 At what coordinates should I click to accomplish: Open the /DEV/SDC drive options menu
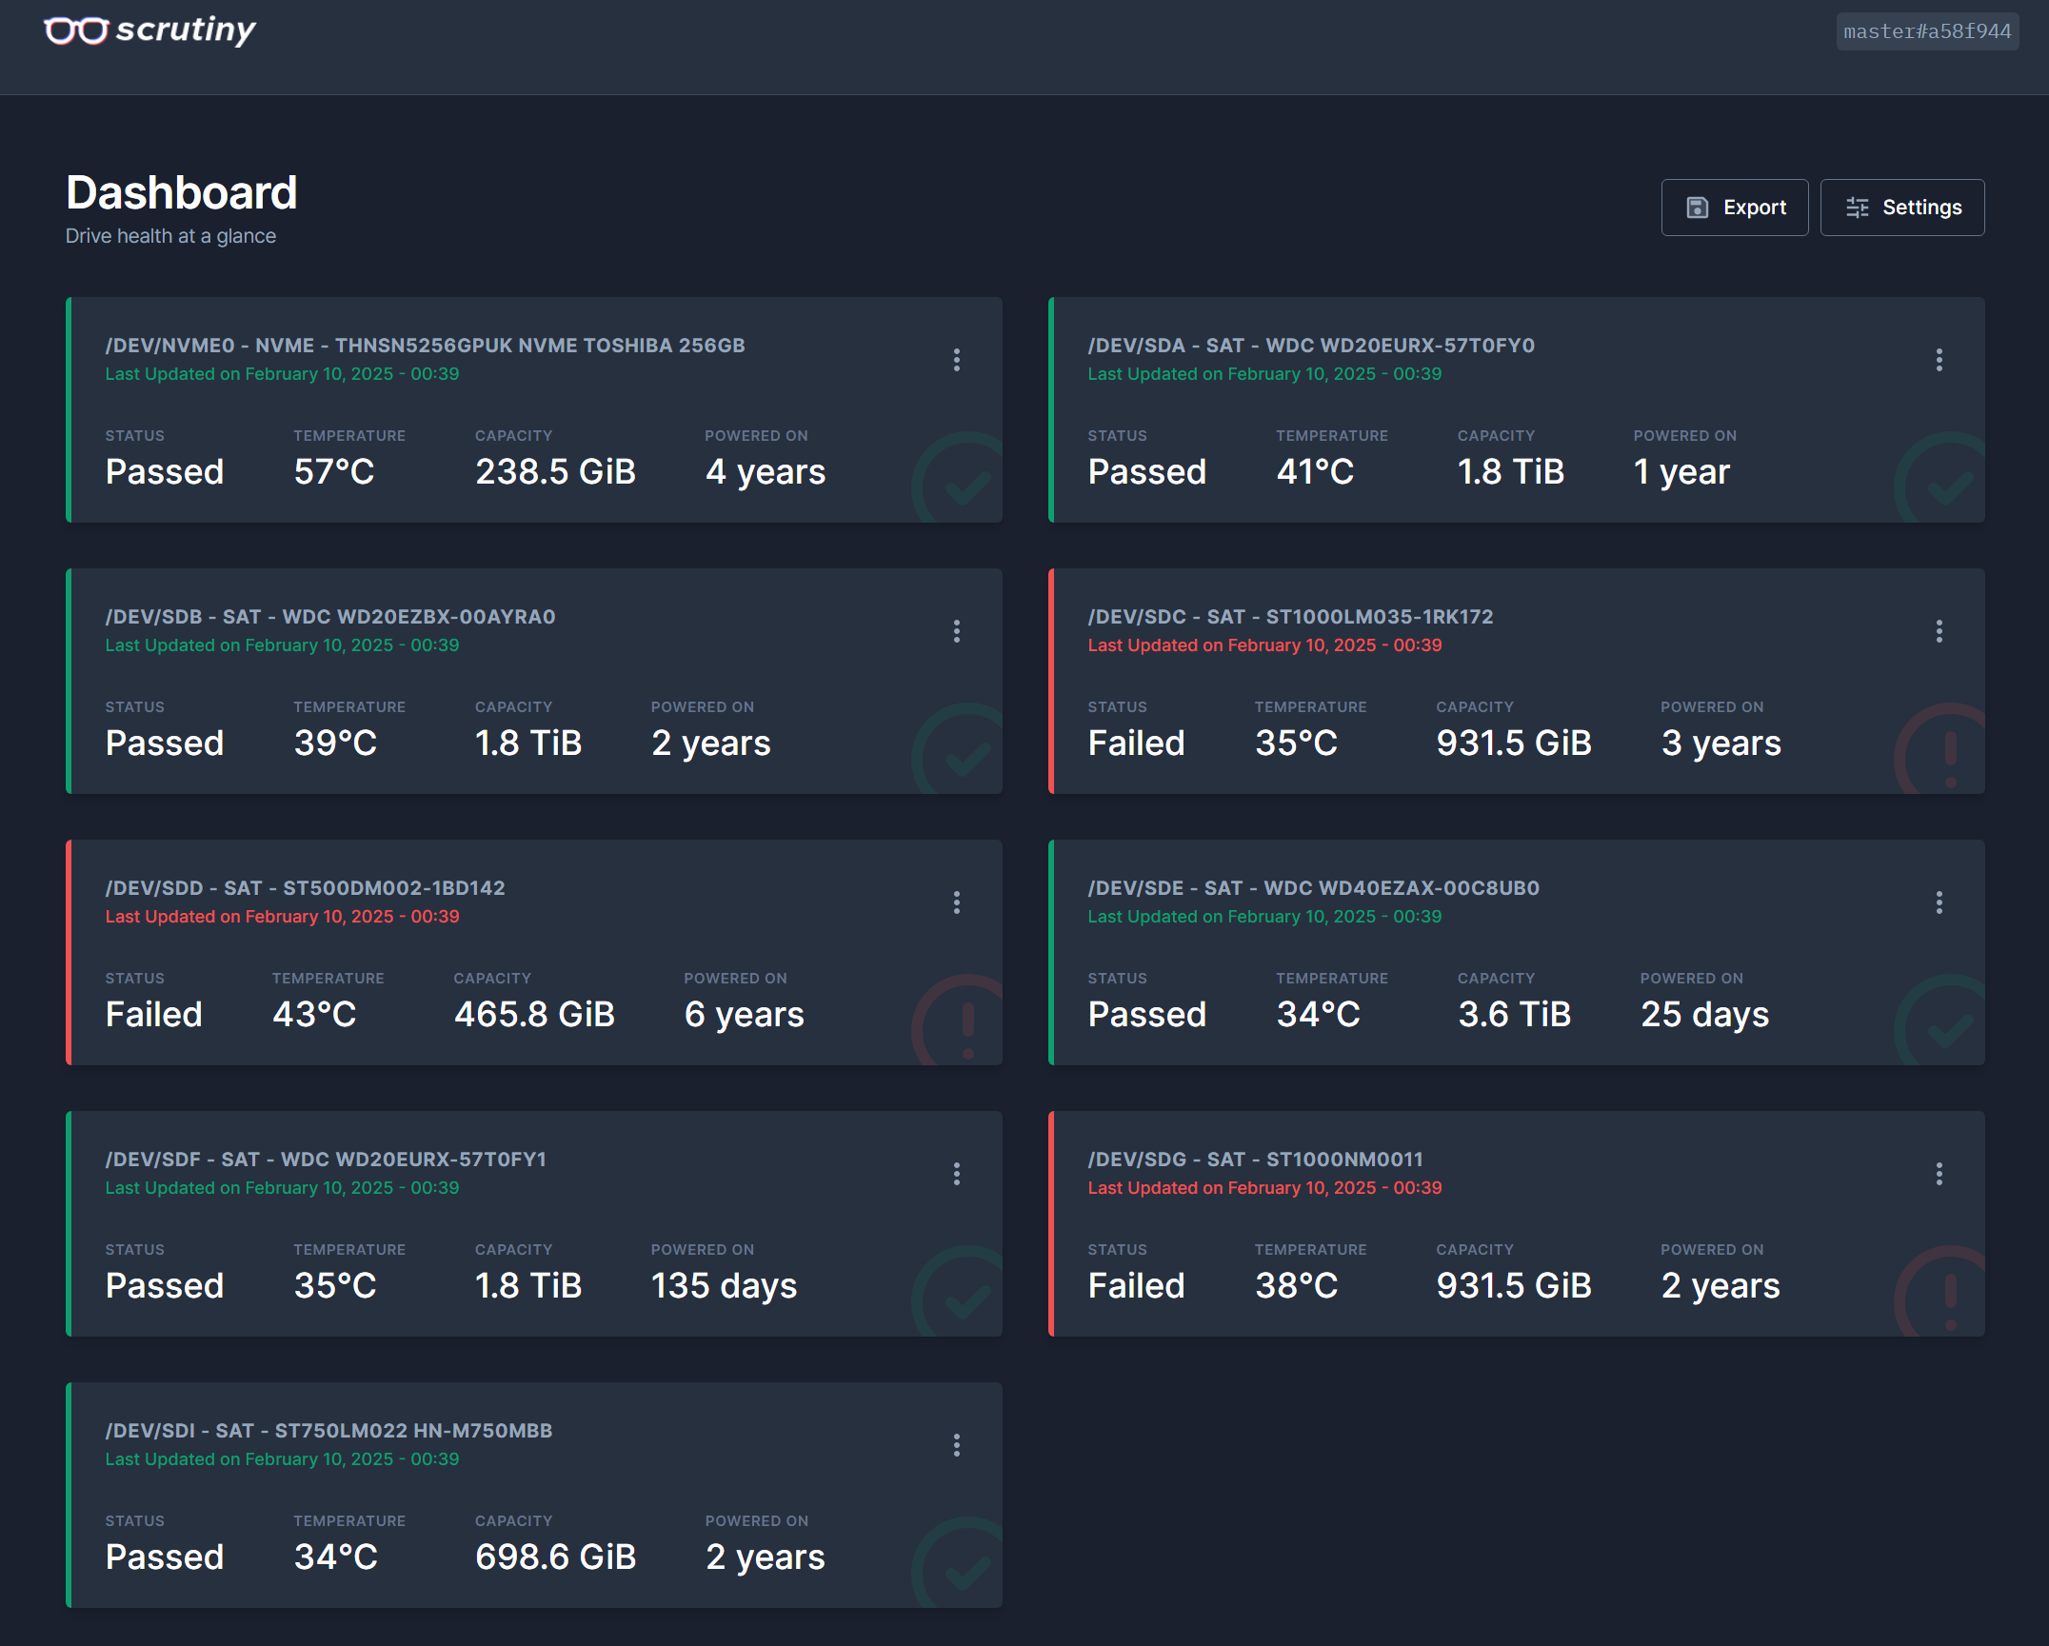(x=1940, y=631)
